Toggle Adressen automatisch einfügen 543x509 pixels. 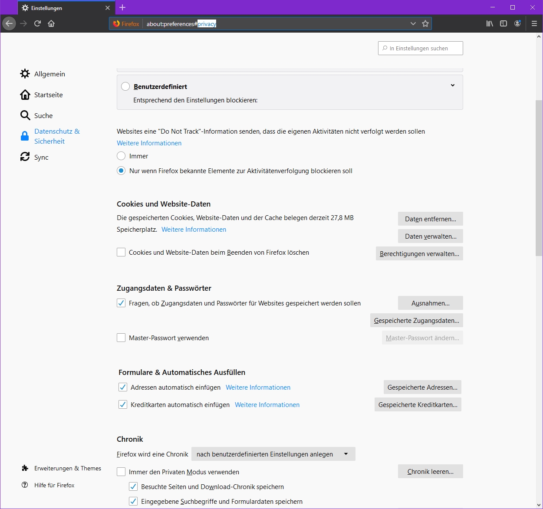[x=123, y=387]
